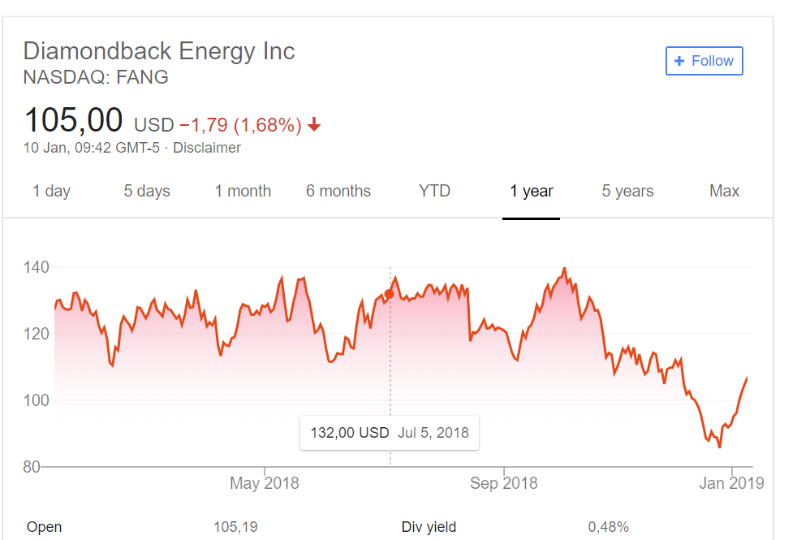Select the YTD range tab
This screenshot has height=540, width=810.
coord(434,191)
